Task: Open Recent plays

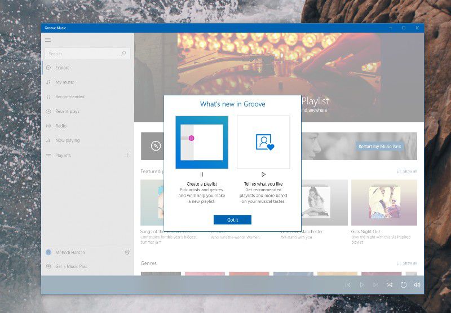Action: tap(88, 111)
